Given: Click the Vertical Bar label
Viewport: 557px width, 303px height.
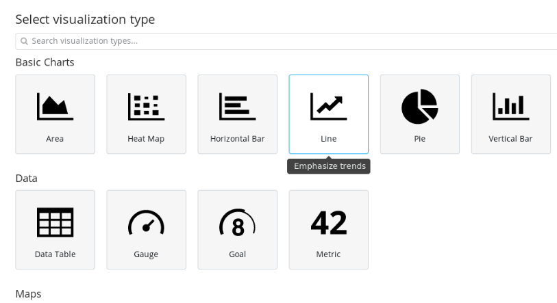Looking at the screenshot, I should tap(510, 139).
